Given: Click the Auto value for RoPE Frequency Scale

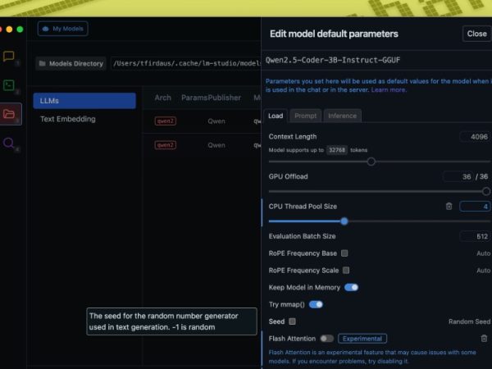Looking at the screenshot, I should 483,270.
